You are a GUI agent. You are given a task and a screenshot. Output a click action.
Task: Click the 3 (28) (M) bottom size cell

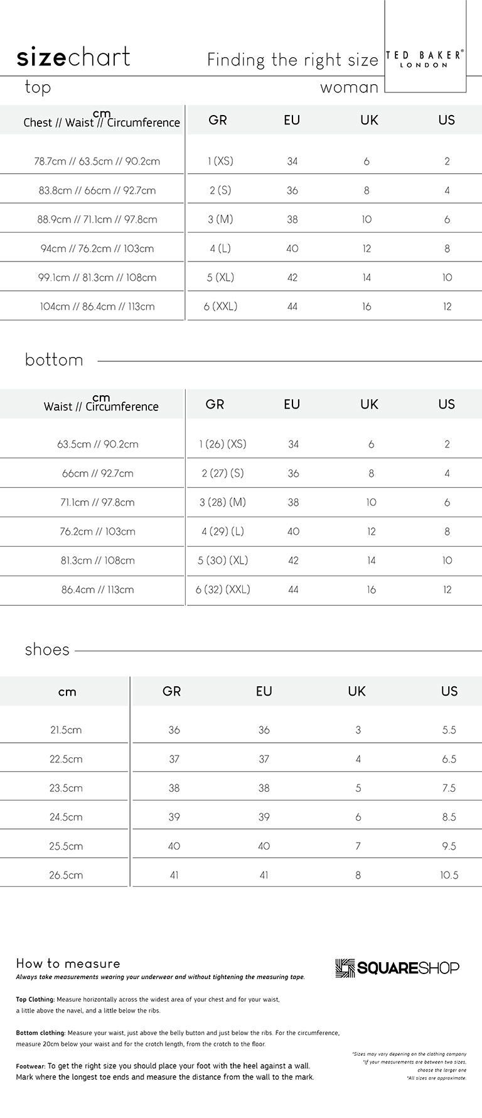(x=223, y=502)
